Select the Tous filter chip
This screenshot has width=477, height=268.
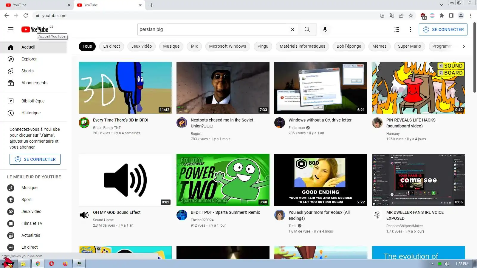[x=87, y=46]
